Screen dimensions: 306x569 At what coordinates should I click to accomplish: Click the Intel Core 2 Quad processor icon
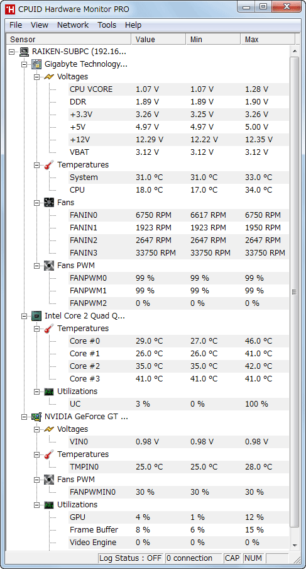36,316
